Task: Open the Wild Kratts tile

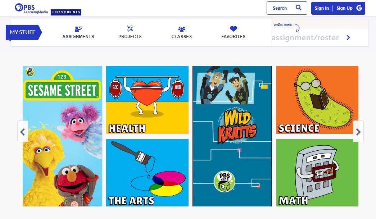Action: pos(232,136)
